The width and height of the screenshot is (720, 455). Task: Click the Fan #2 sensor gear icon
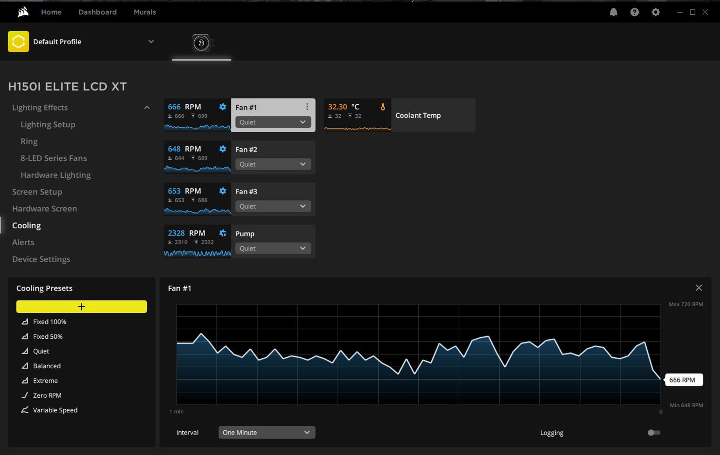pos(223,149)
